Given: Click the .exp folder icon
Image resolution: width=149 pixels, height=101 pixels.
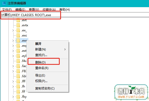Looking at the screenshot, I should (18, 46).
